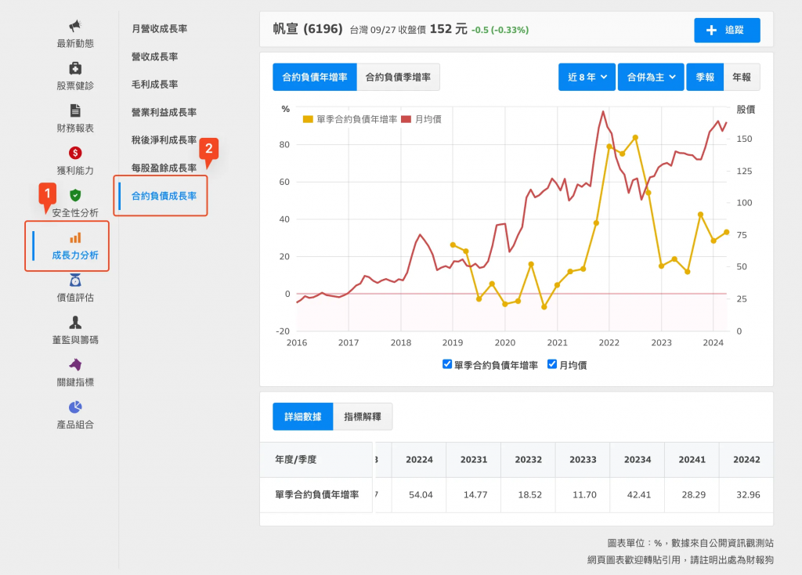Select the 財務報表 document icon
Screen dimensions: 802x575
coord(75,110)
